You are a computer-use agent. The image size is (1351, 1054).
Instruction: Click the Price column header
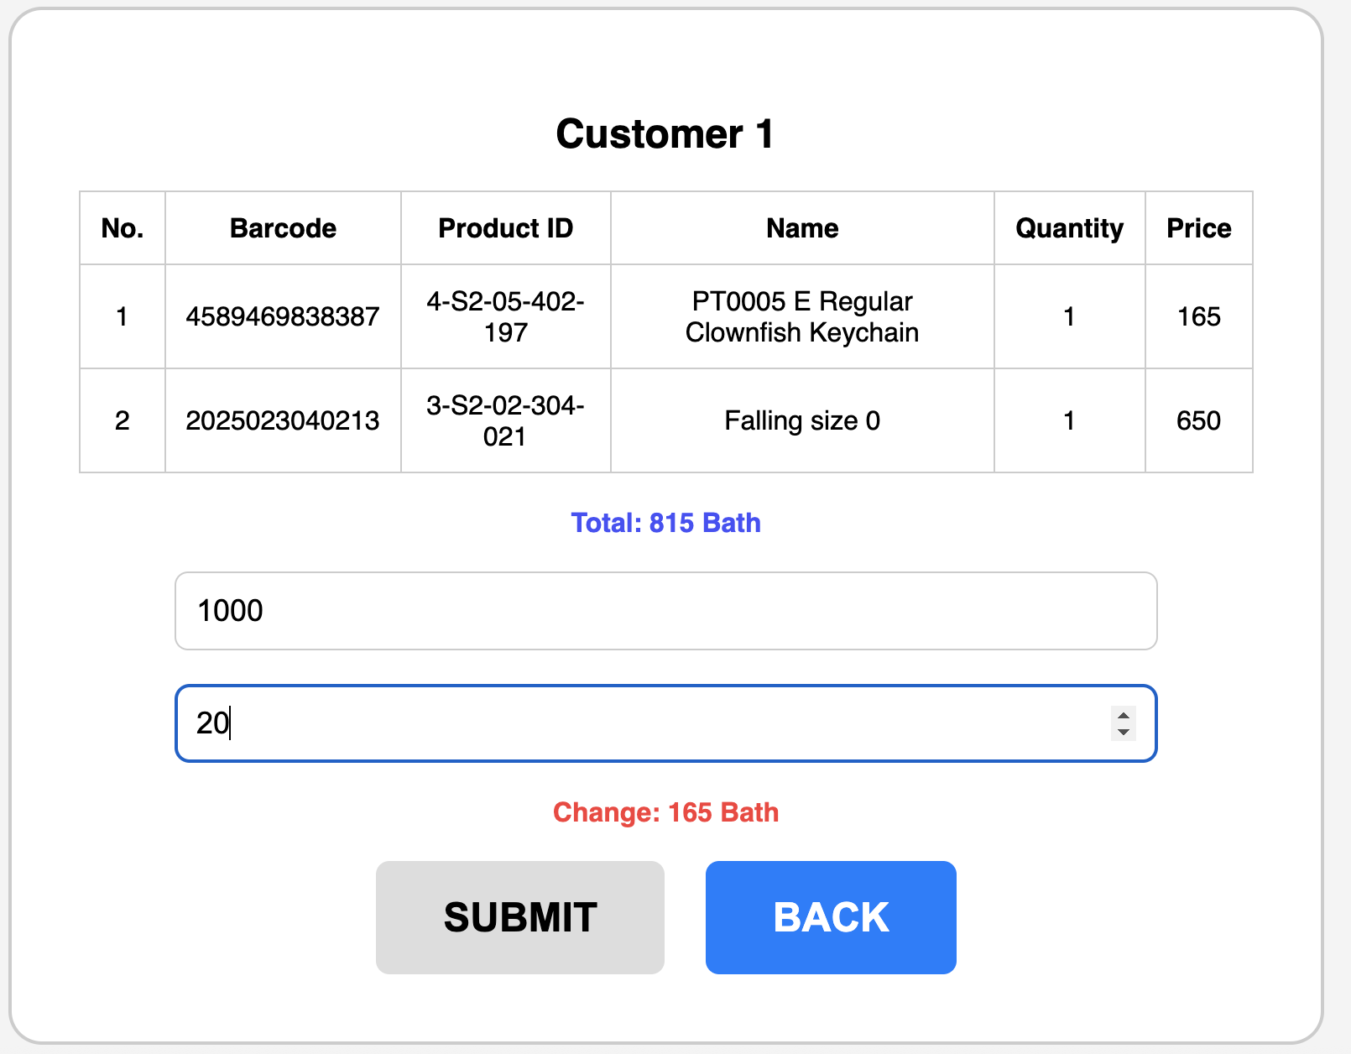[1198, 228]
